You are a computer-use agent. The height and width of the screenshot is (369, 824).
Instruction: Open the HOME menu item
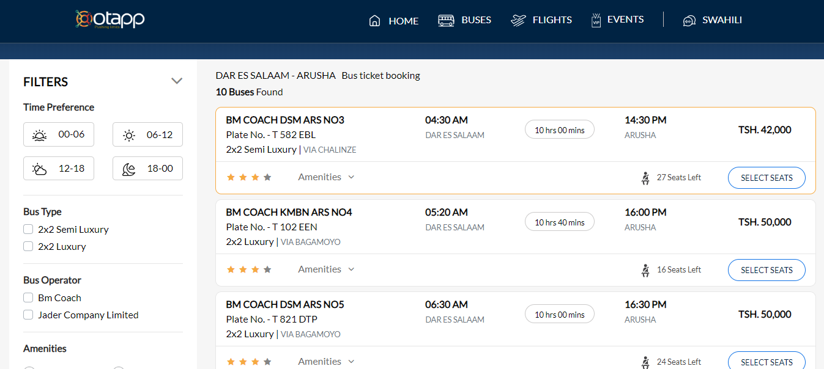394,21
